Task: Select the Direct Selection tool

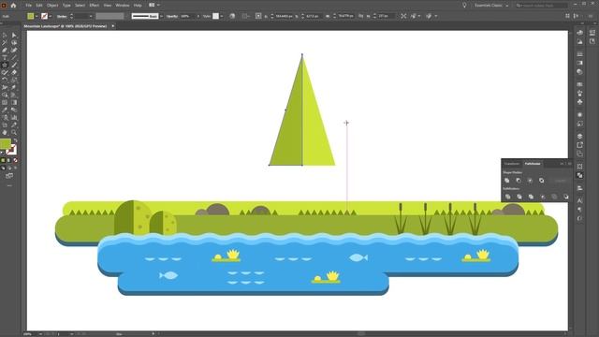Action: 14,36
